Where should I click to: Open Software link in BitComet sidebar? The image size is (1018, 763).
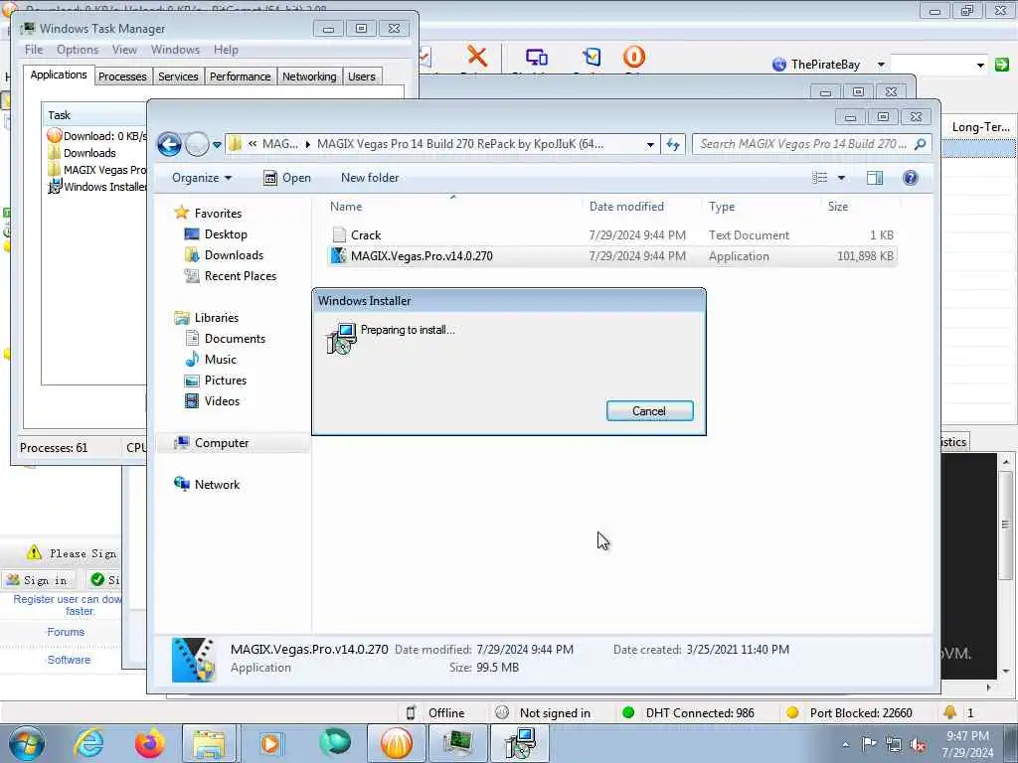tap(69, 660)
